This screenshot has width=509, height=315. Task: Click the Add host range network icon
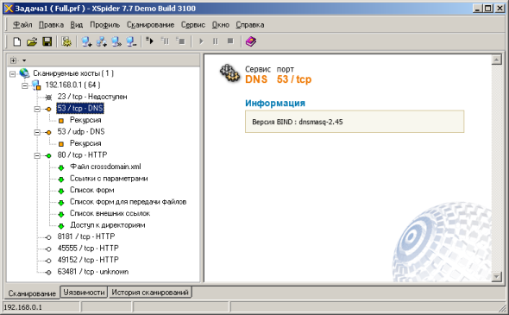point(102,41)
